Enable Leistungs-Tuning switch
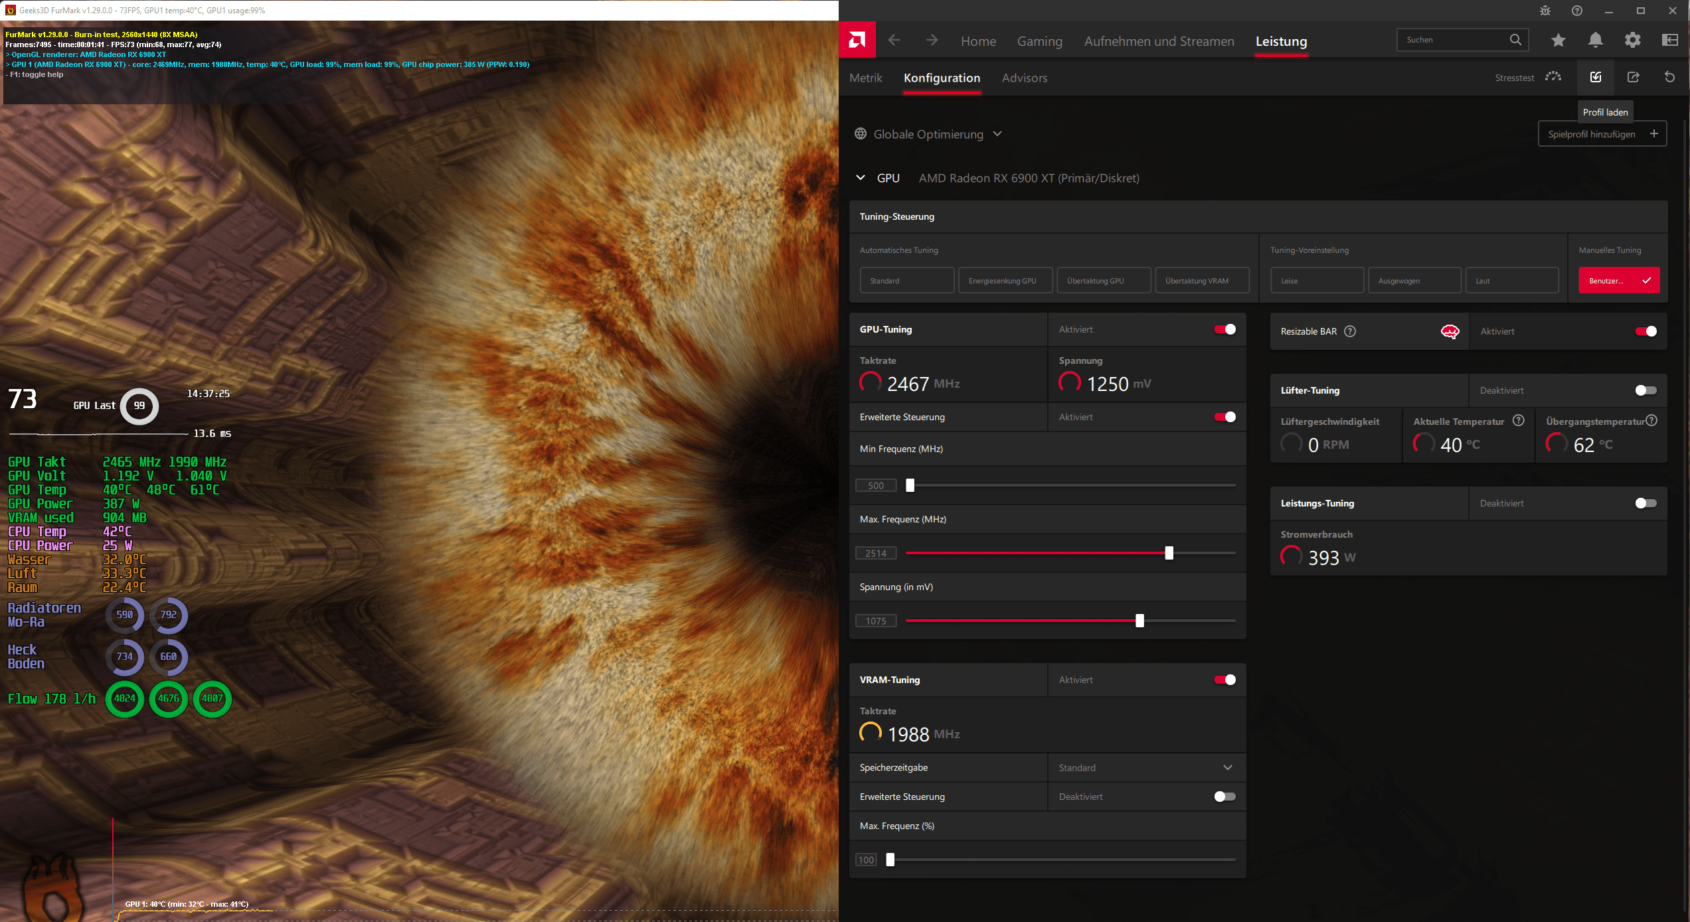Image resolution: width=1690 pixels, height=922 pixels. [1646, 503]
